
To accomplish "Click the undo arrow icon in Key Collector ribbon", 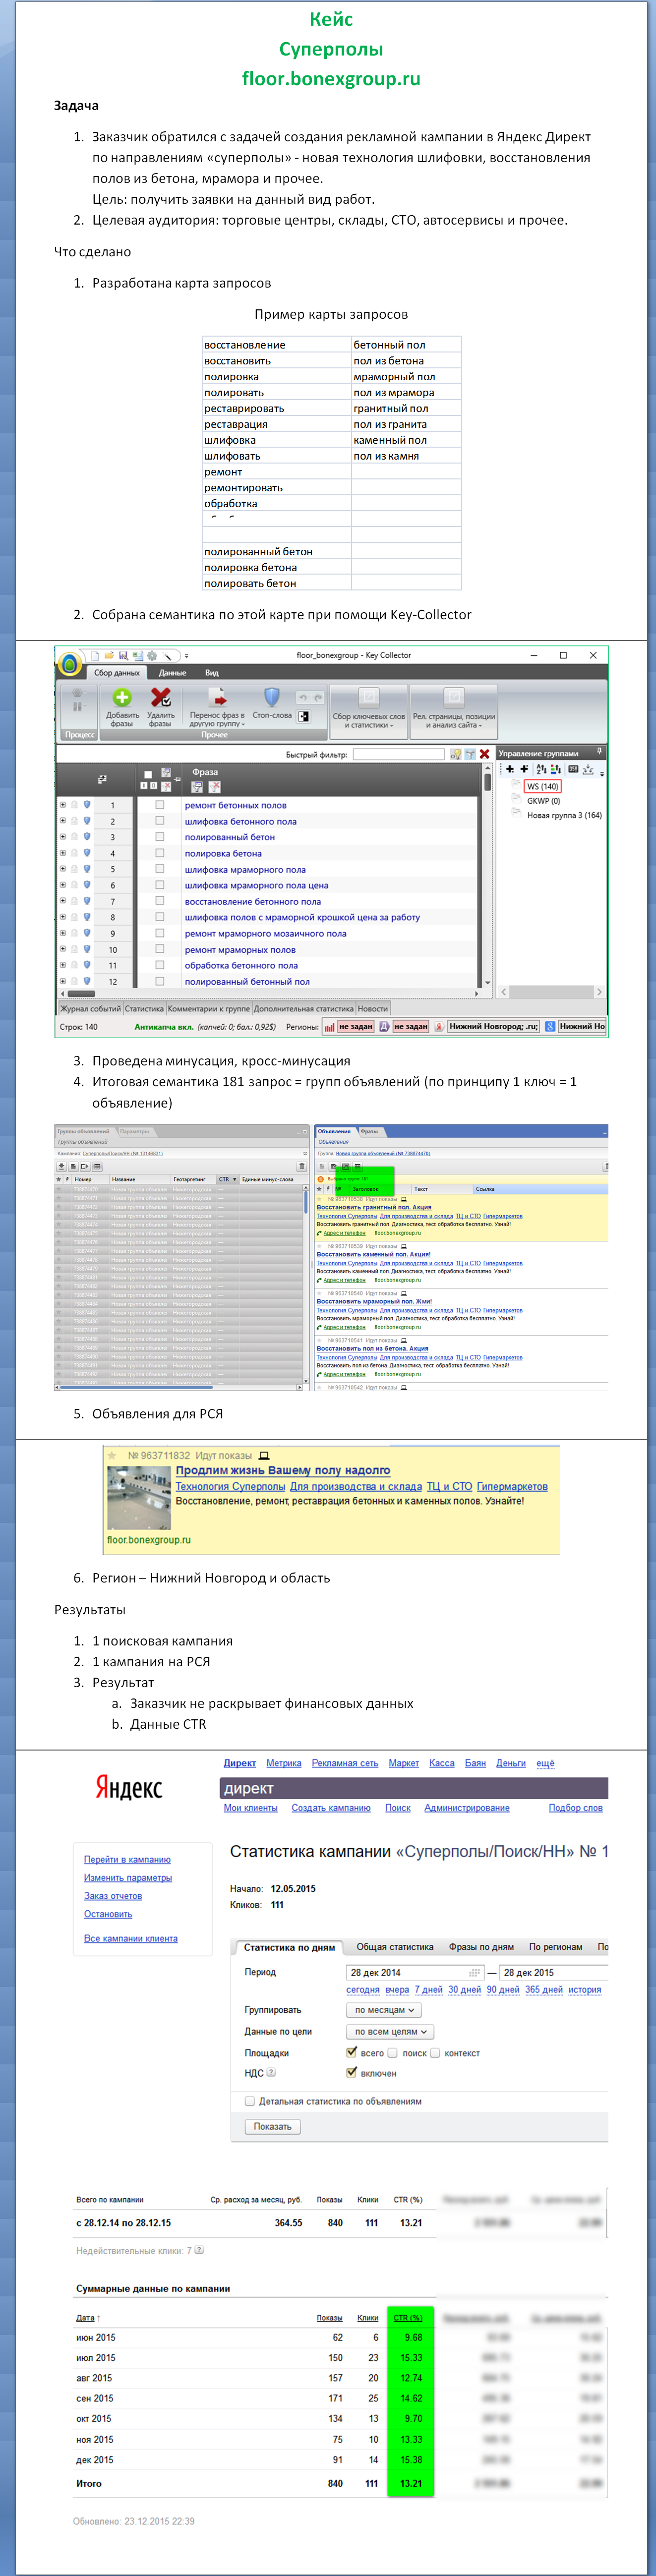I will click(x=302, y=698).
